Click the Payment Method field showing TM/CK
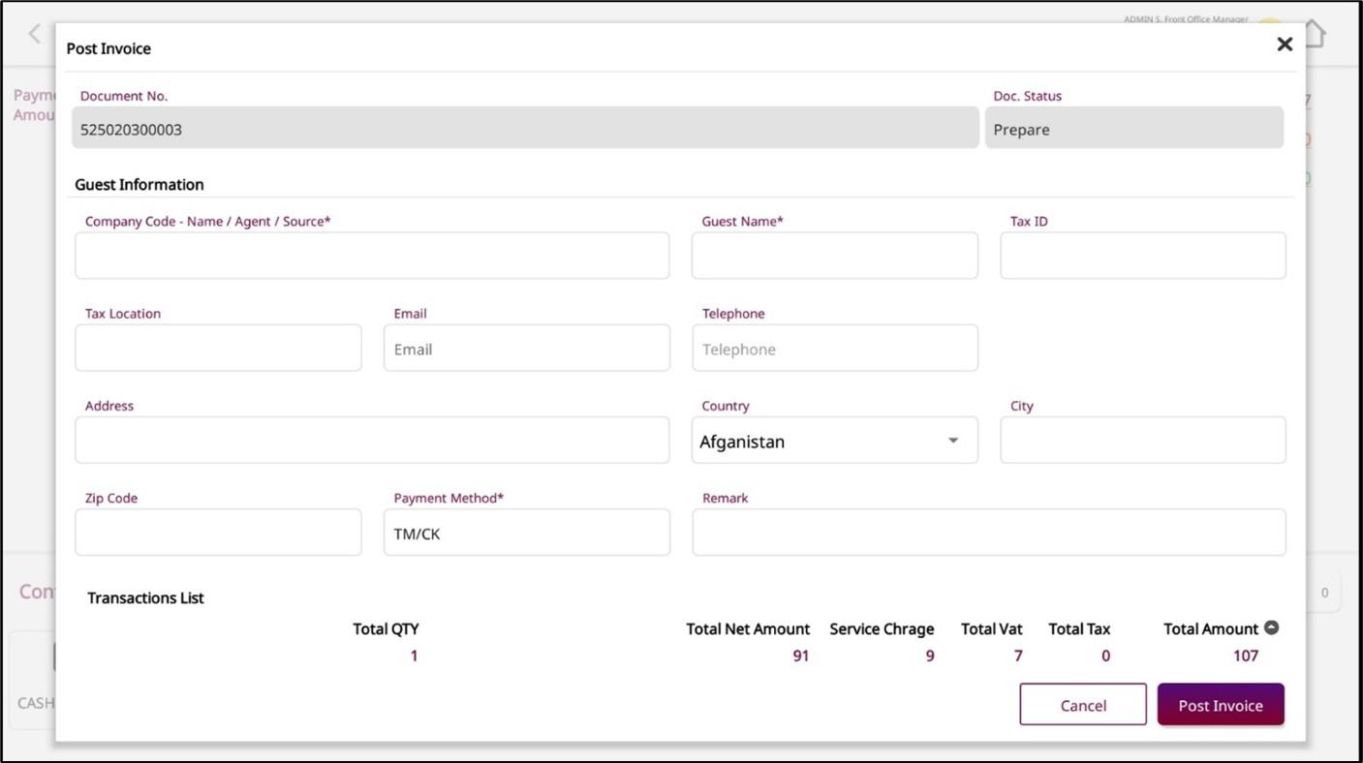The height and width of the screenshot is (763, 1363). [526, 533]
